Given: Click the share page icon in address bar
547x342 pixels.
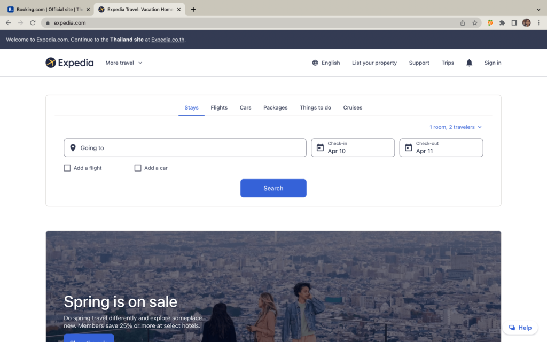Looking at the screenshot, I should tap(463, 22).
